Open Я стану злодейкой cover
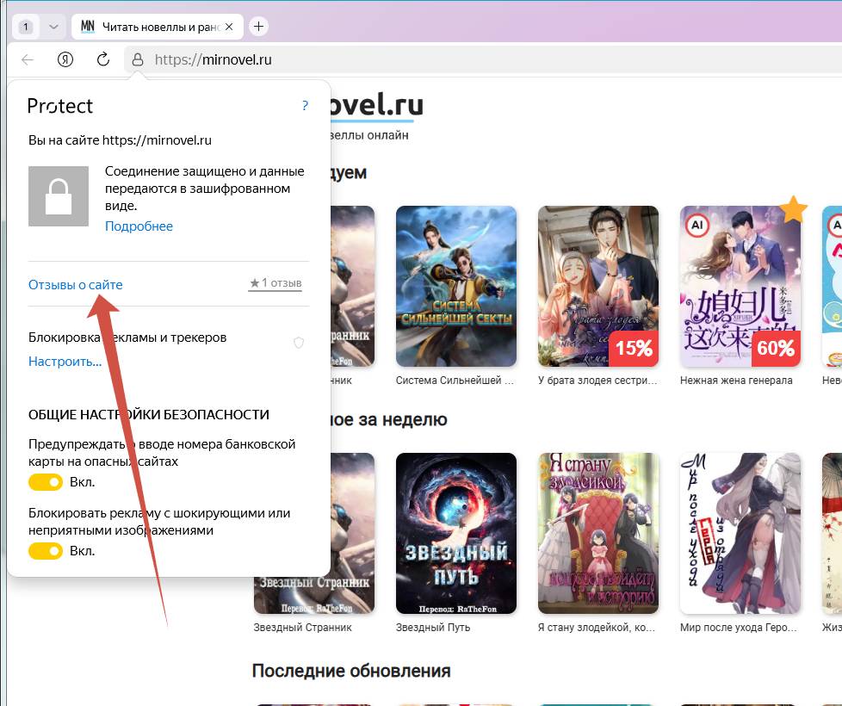Viewport: 842px width, 706px height. tap(598, 533)
